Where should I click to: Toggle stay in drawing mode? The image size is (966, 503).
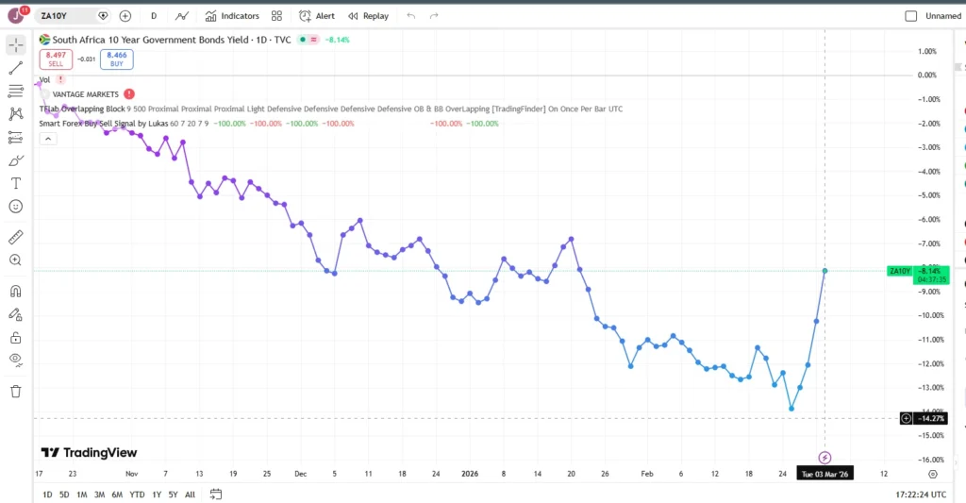pyautogui.click(x=16, y=314)
